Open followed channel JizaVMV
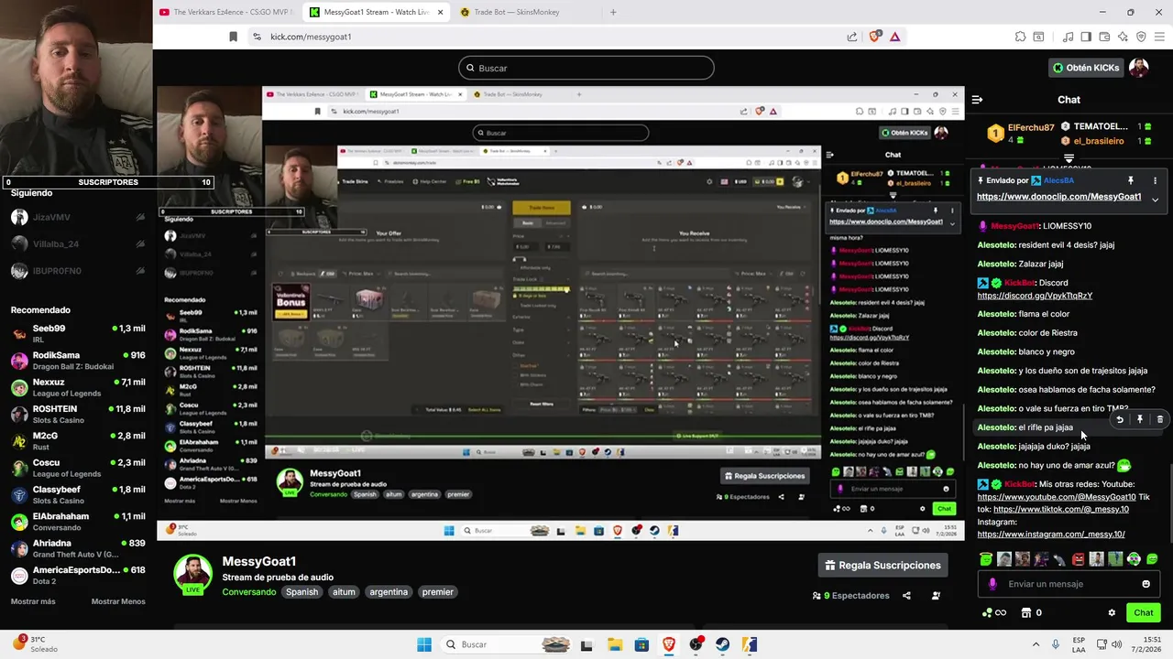 click(x=78, y=217)
